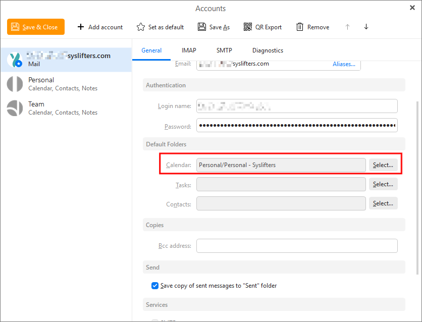Screen dimensions: 422x322
Task: Move account down with arrow icon
Action: 366,27
